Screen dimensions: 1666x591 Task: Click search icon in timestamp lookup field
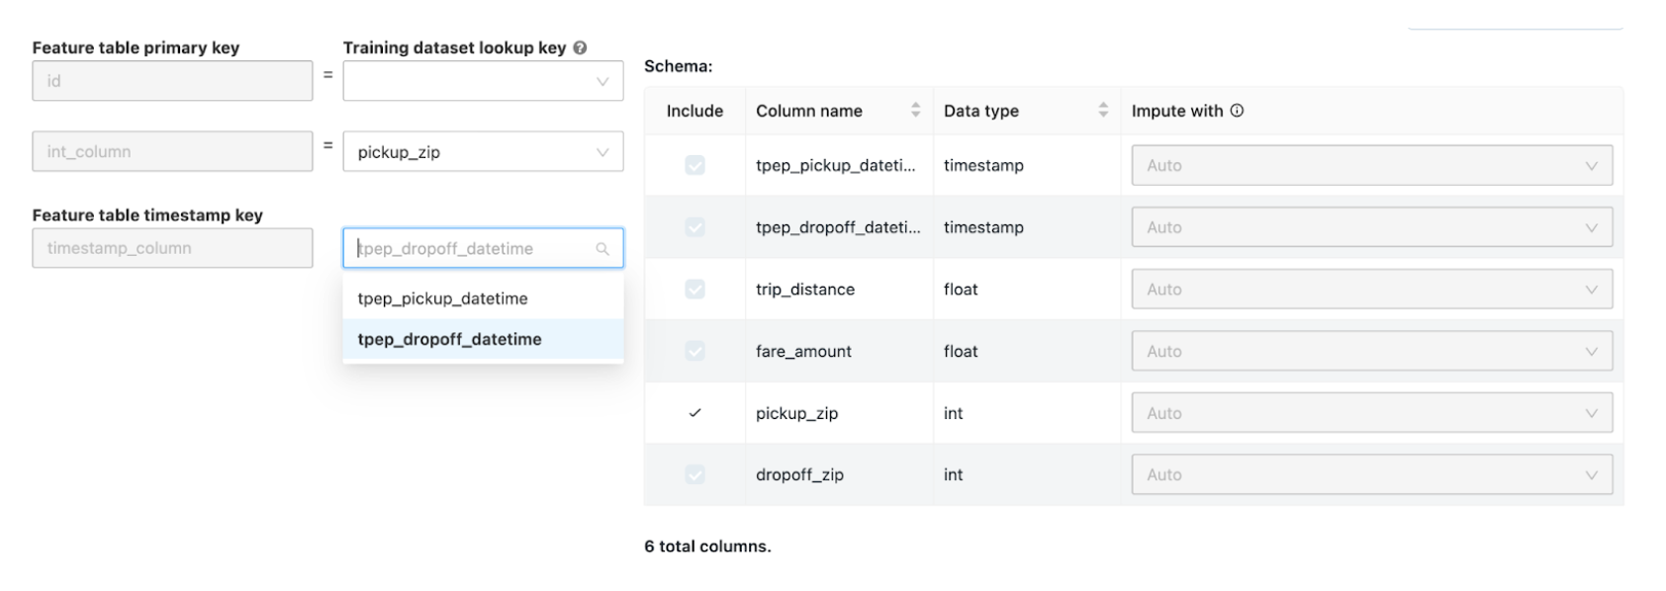pyautogui.click(x=602, y=249)
